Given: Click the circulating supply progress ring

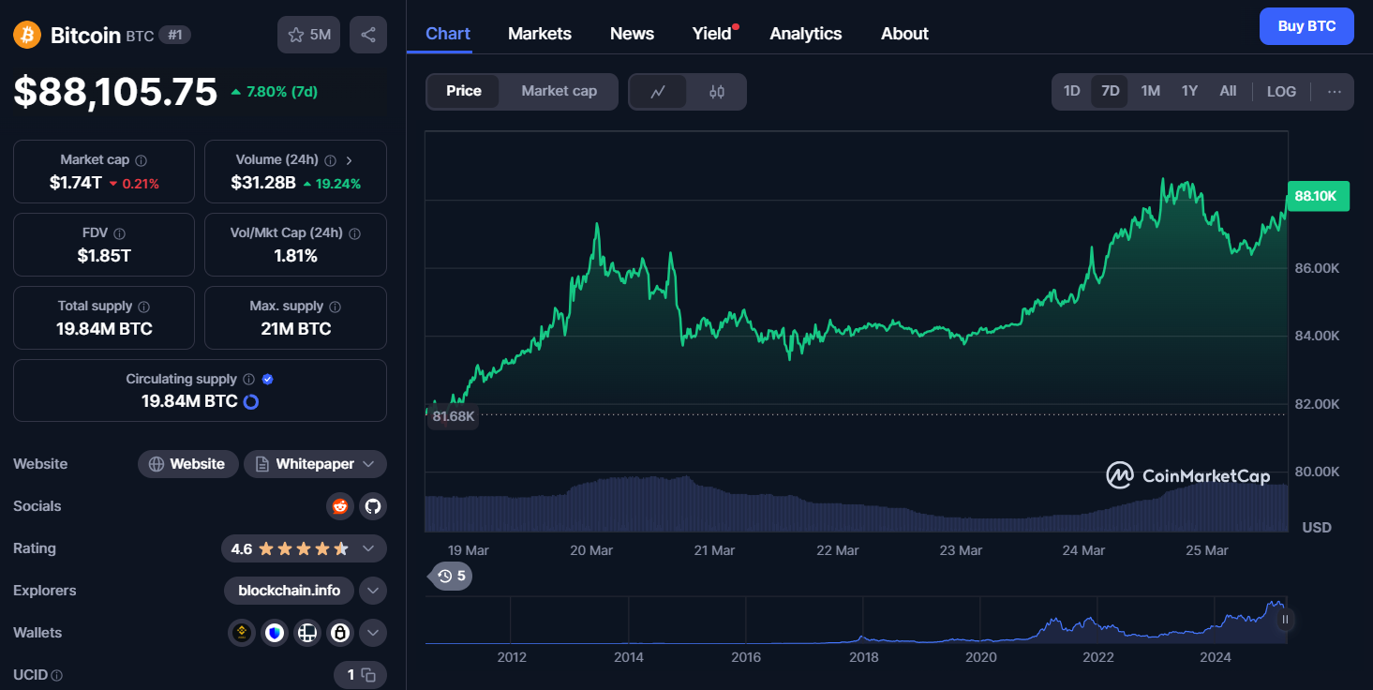Looking at the screenshot, I should point(251,402).
